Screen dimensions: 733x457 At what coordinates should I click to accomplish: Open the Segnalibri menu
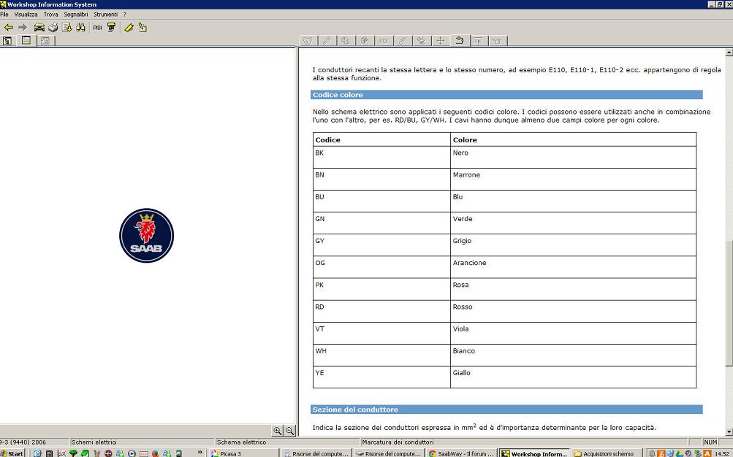[x=76, y=15]
